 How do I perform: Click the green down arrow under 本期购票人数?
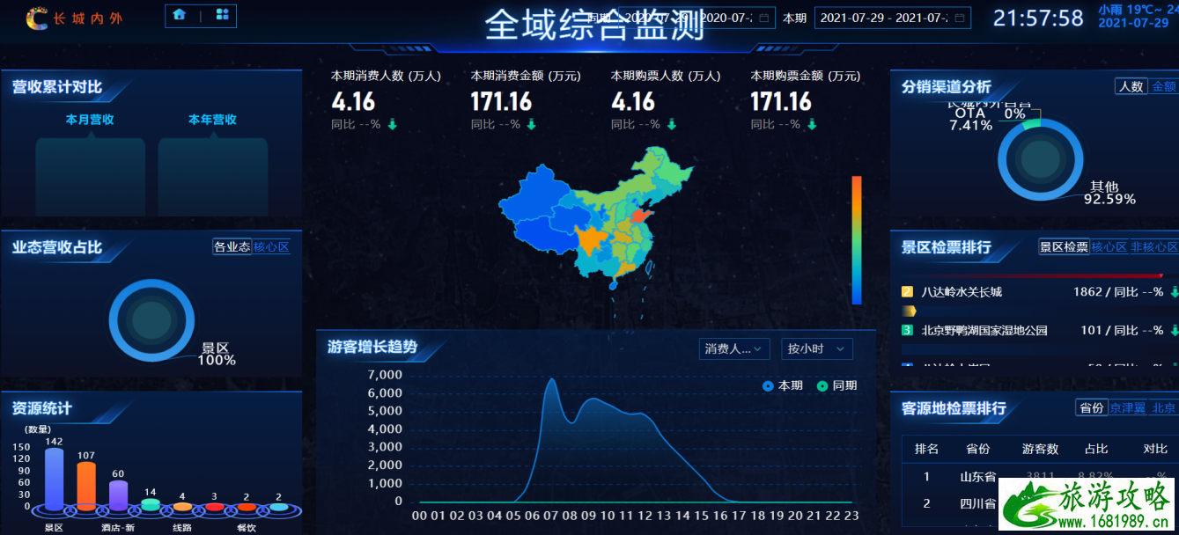pyautogui.click(x=672, y=125)
